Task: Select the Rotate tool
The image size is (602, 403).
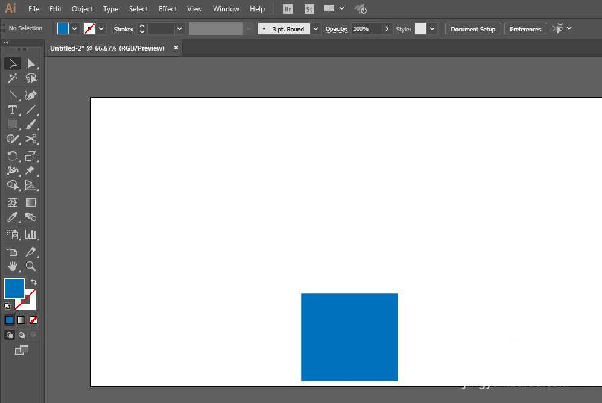Action: (13, 156)
